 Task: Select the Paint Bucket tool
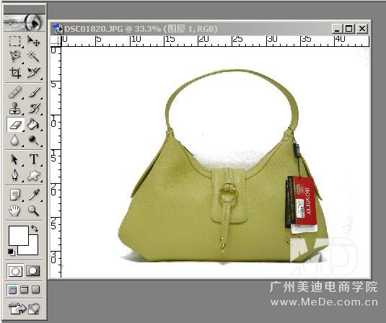coord(33,125)
